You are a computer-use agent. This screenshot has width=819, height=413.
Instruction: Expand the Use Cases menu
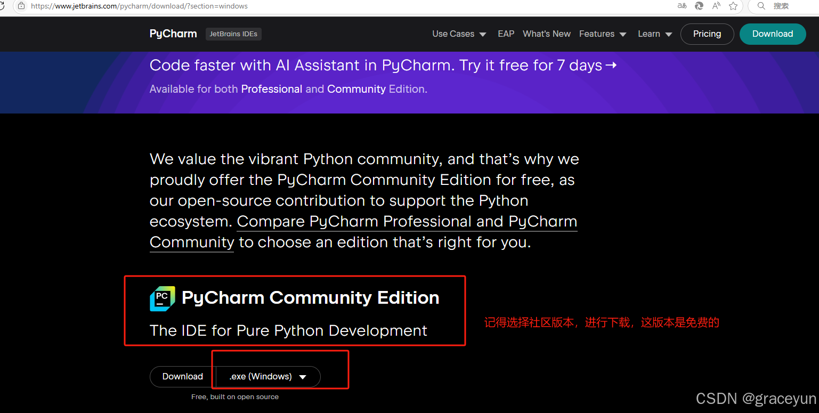point(459,34)
